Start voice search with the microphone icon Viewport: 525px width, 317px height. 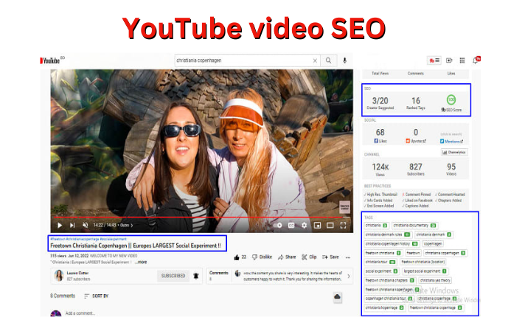[344, 60]
